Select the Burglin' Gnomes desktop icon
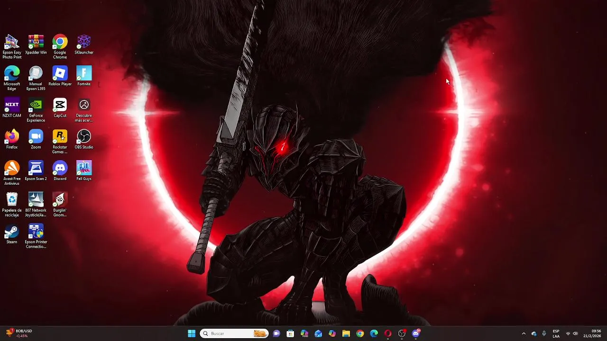This screenshot has width=607, height=341. pos(60,205)
